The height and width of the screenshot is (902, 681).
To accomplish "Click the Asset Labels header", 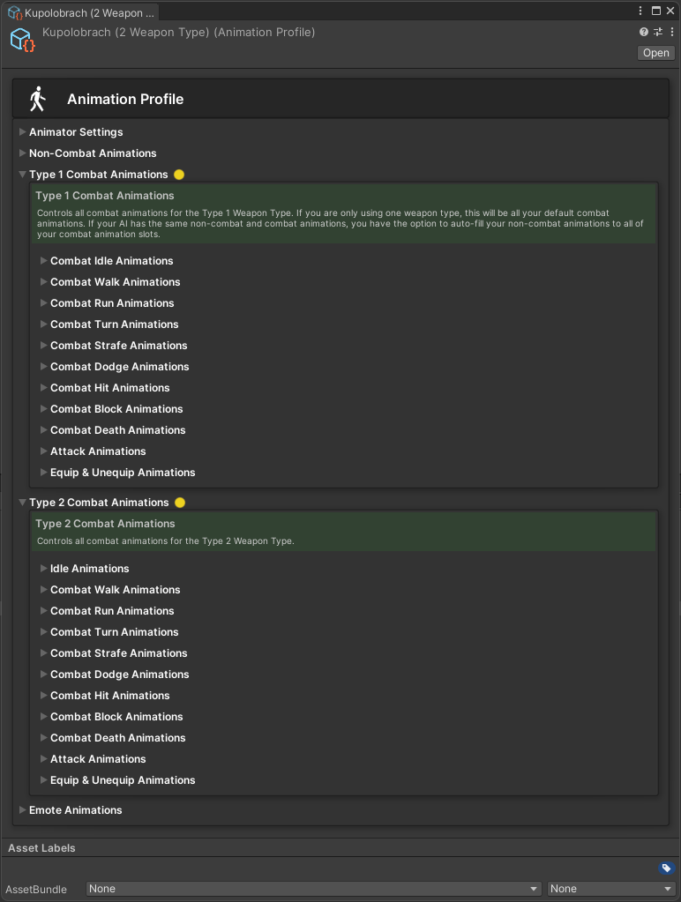I will tap(42, 848).
